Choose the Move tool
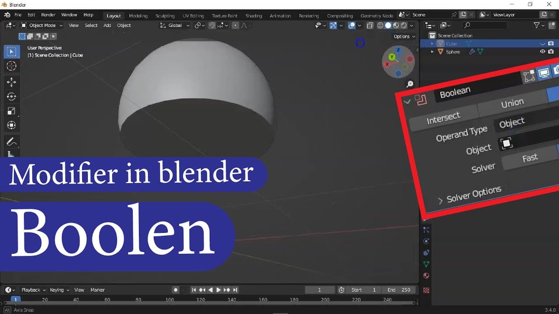Viewport: 559px width, 314px height. point(11,82)
